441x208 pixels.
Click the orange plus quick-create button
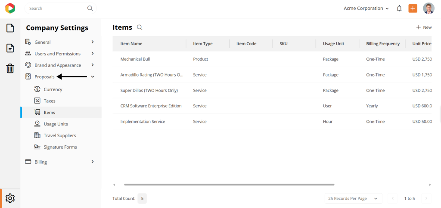(x=413, y=9)
